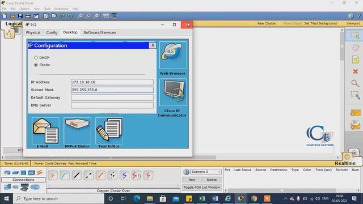Screen dimensions: 363x204
Task: Switch to the Realtime mode tab
Action: (345, 163)
